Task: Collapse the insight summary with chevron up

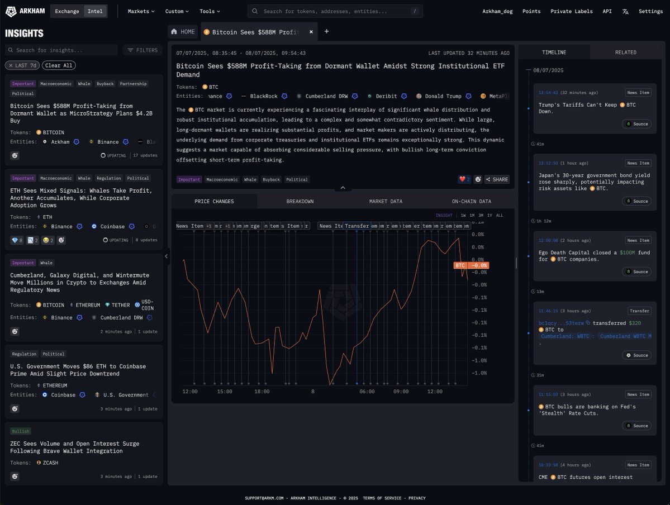Action: coord(343,188)
